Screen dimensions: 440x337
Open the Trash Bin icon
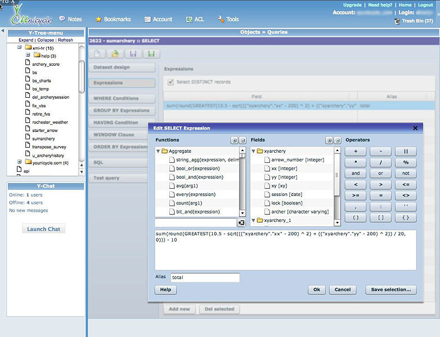point(397,21)
